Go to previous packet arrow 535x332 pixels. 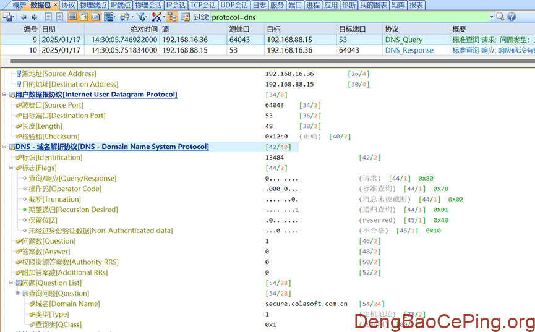(x=24, y=17)
